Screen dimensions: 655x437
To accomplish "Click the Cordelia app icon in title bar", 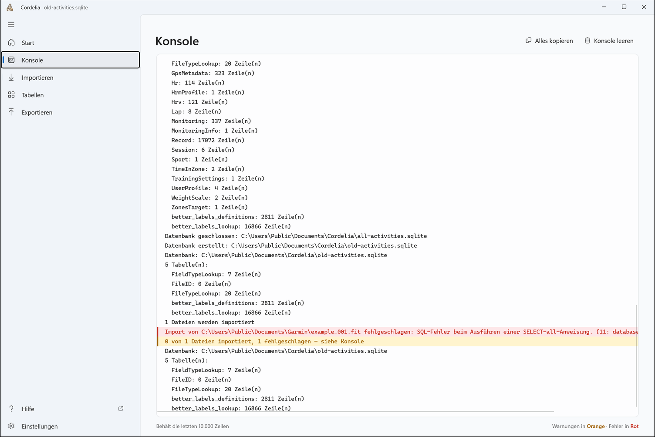I will 10,7.
